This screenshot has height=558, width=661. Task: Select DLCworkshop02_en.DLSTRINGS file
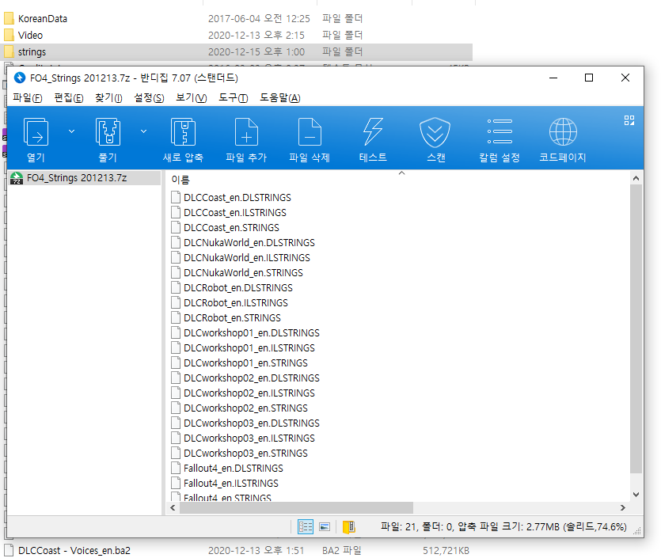pyautogui.click(x=252, y=378)
